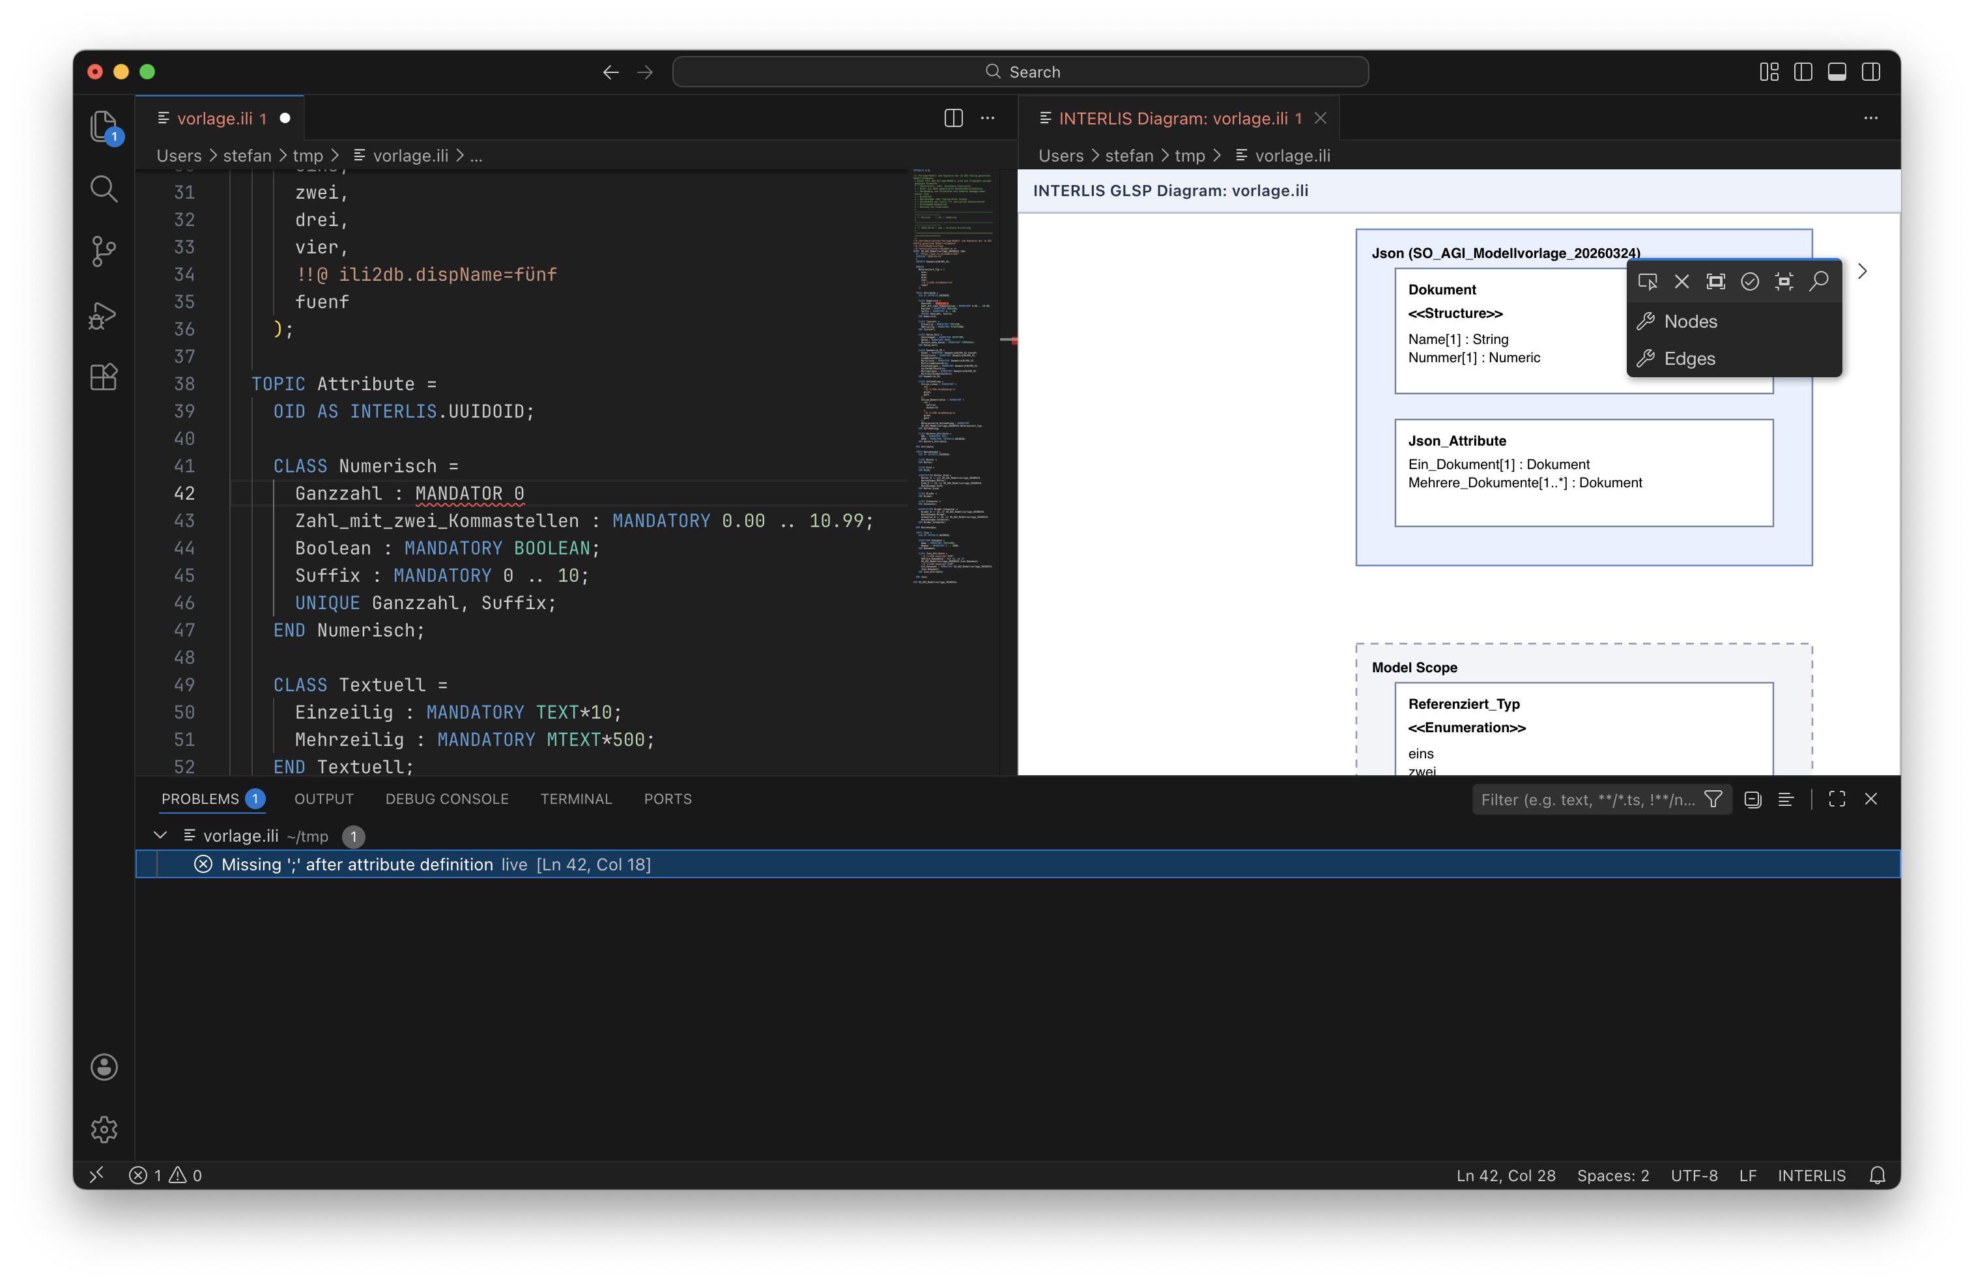Select the Referenziert_Typ enumeration node
1974x1286 pixels.
point(1583,729)
